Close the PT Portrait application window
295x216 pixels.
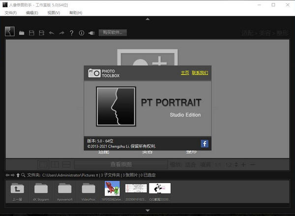tap(288, 5)
